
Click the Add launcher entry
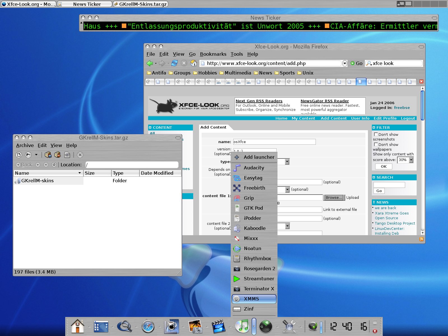254,157
